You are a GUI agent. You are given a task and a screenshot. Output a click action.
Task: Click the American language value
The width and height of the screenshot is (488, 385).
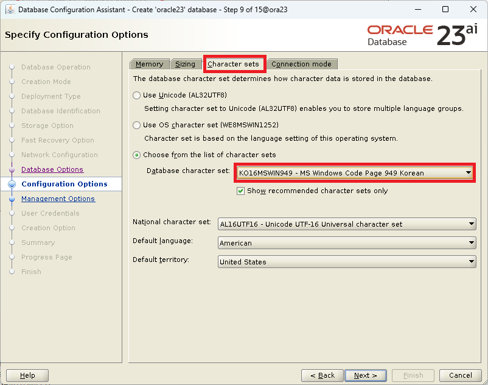pos(235,243)
